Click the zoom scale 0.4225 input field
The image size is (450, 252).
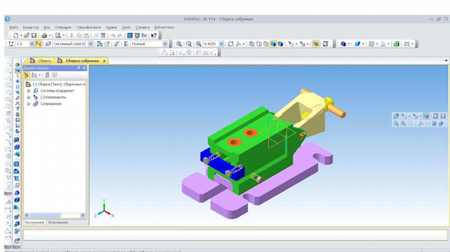click(x=211, y=44)
